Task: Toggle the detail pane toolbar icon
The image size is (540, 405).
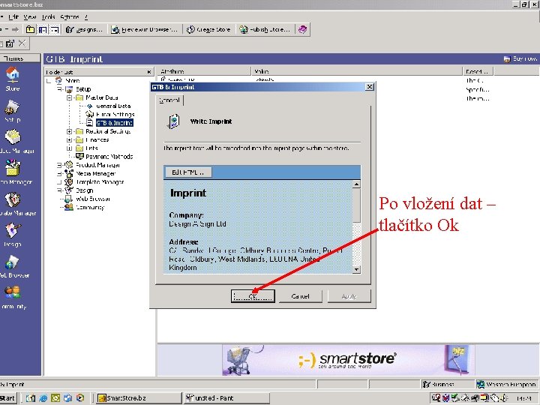Action: tap(55, 29)
